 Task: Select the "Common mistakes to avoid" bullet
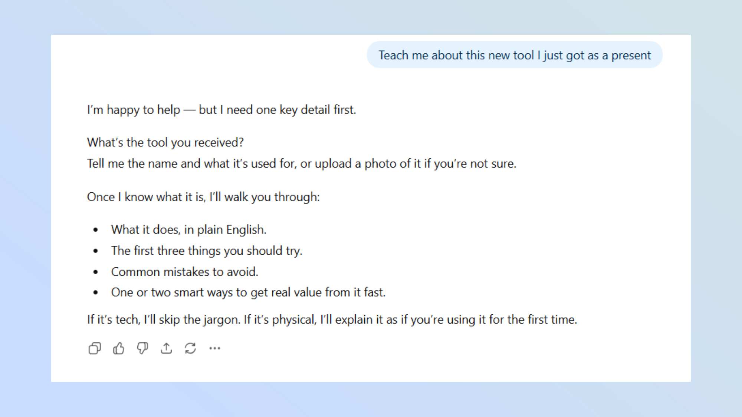(184, 272)
